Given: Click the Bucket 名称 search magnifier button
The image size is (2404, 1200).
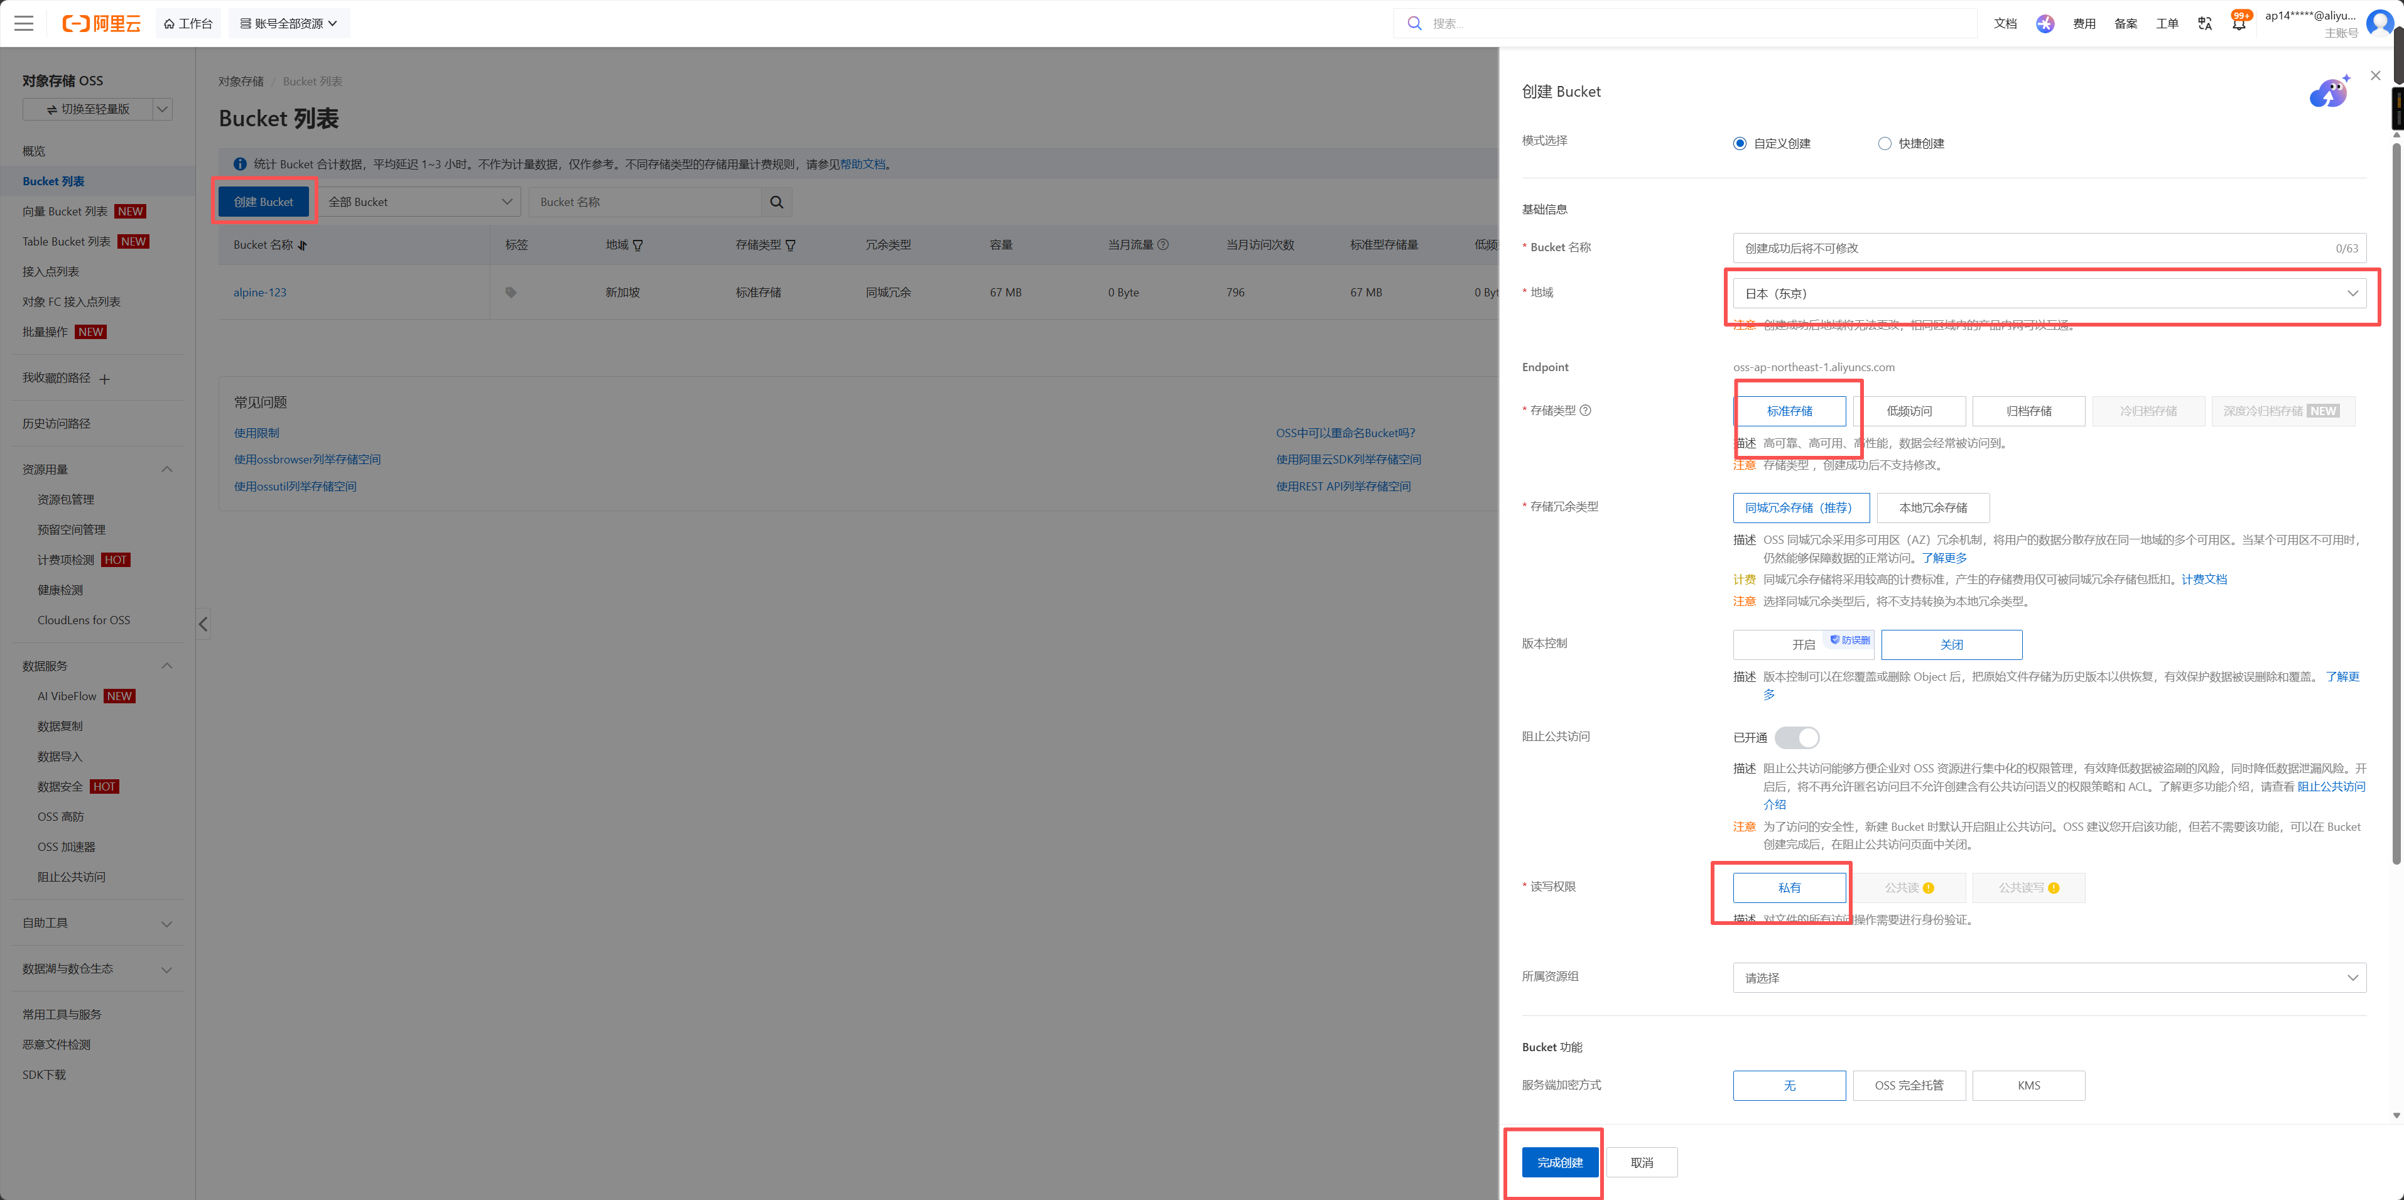Looking at the screenshot, I should (776, 202).
